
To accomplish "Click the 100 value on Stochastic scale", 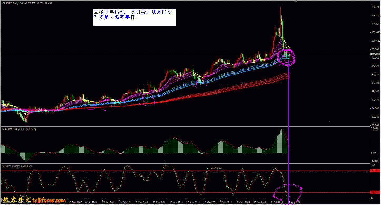I will pos(373,165).
